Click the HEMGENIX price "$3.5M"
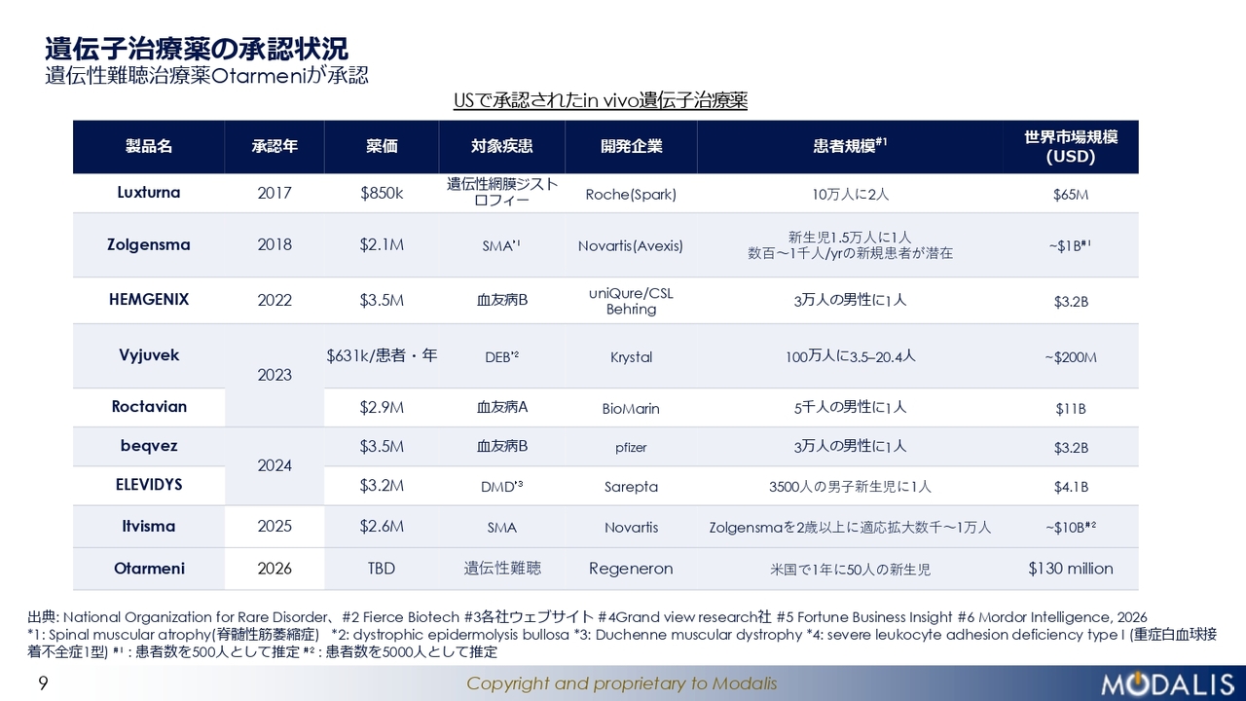Screen dimensions: 1246x701 [x=382, y=301]
